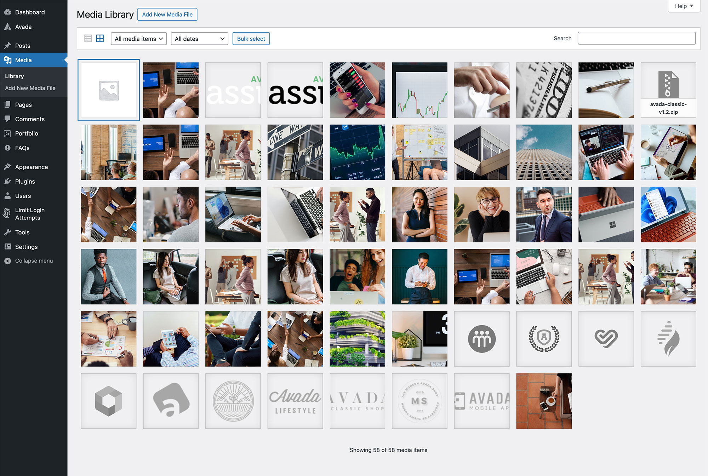Viewport: 708px width, 476px height.
Task: Click the Add New Media File button
Action: coord(167,15)
